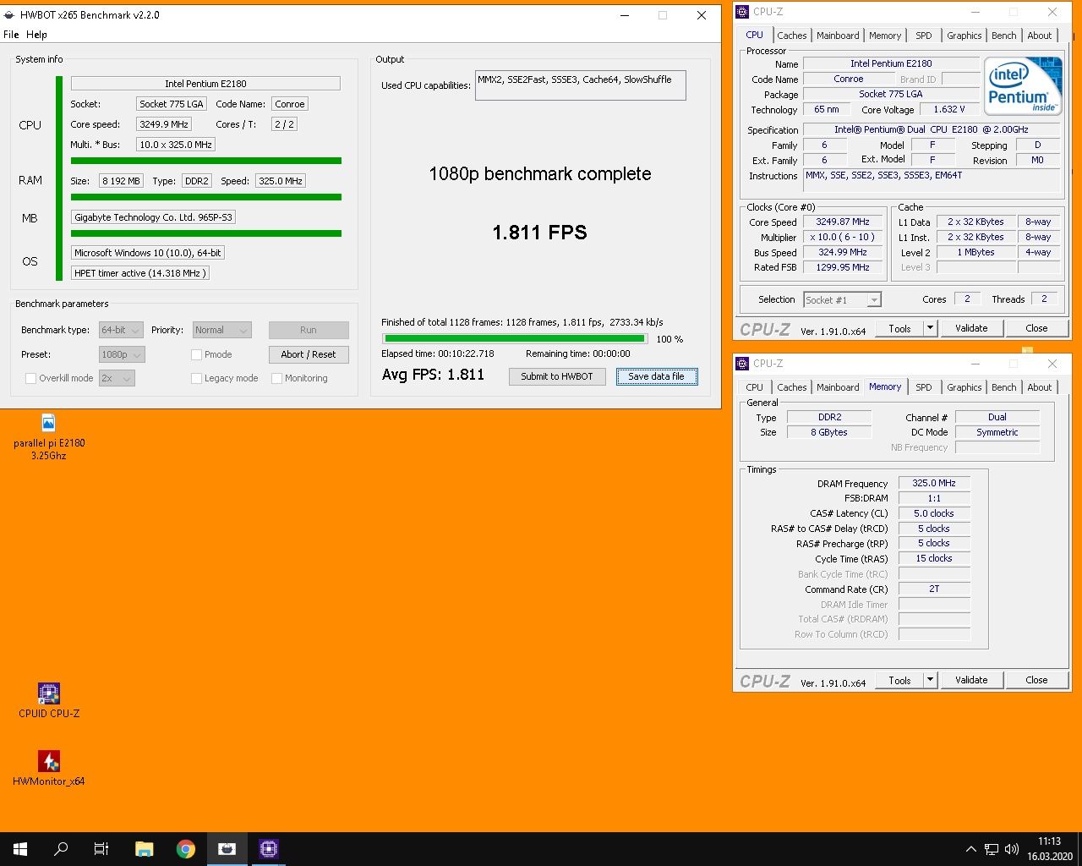Open About tab in top CPU-Z

tap(1040, 36)
